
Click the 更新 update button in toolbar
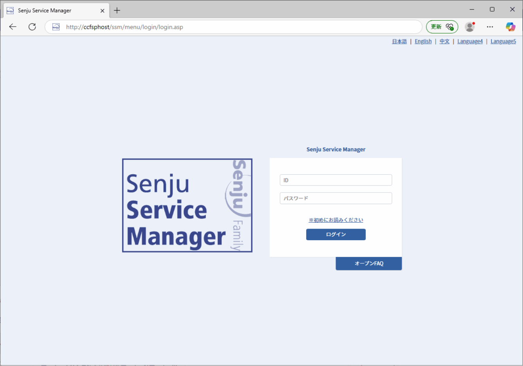point(442,27)
